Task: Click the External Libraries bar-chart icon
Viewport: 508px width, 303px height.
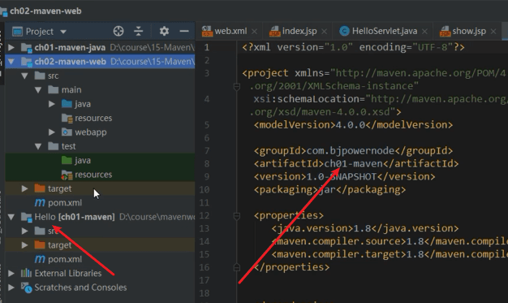Action: point(26,273)
